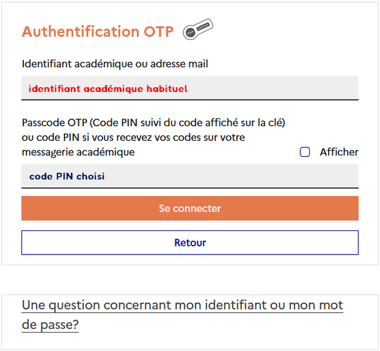Click the orange Se connecter button
Image resolution: width=380 pixels, height=351 pixels.
pyautogui.click(x=190, y=208)
